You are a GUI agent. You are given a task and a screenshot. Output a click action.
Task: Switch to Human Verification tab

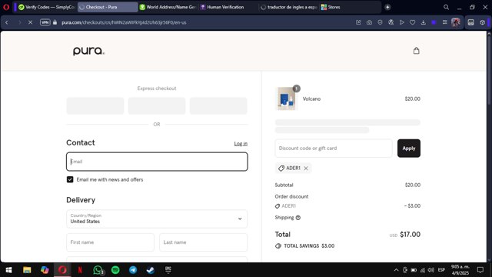point(228,7)
